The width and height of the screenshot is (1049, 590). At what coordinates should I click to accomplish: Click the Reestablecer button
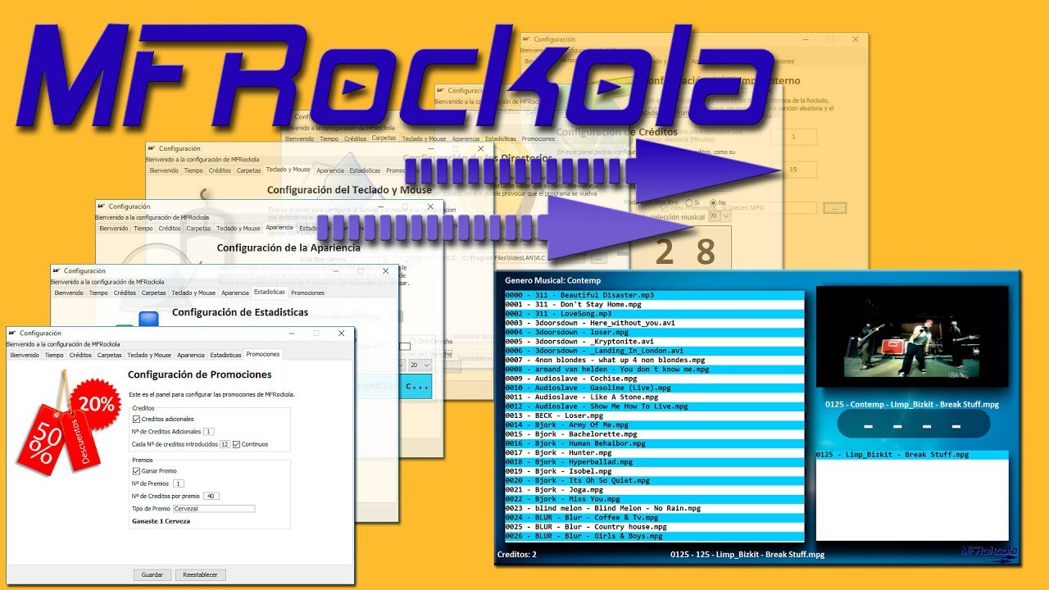point(201,574)
